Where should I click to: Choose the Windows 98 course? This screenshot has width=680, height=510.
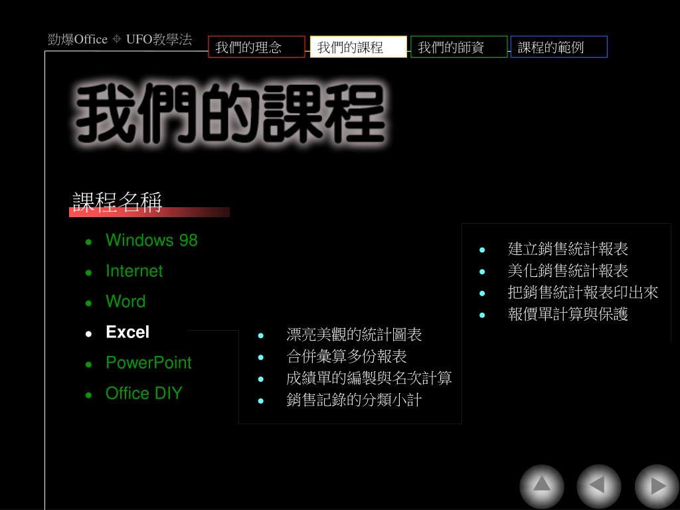click(152, 240)
